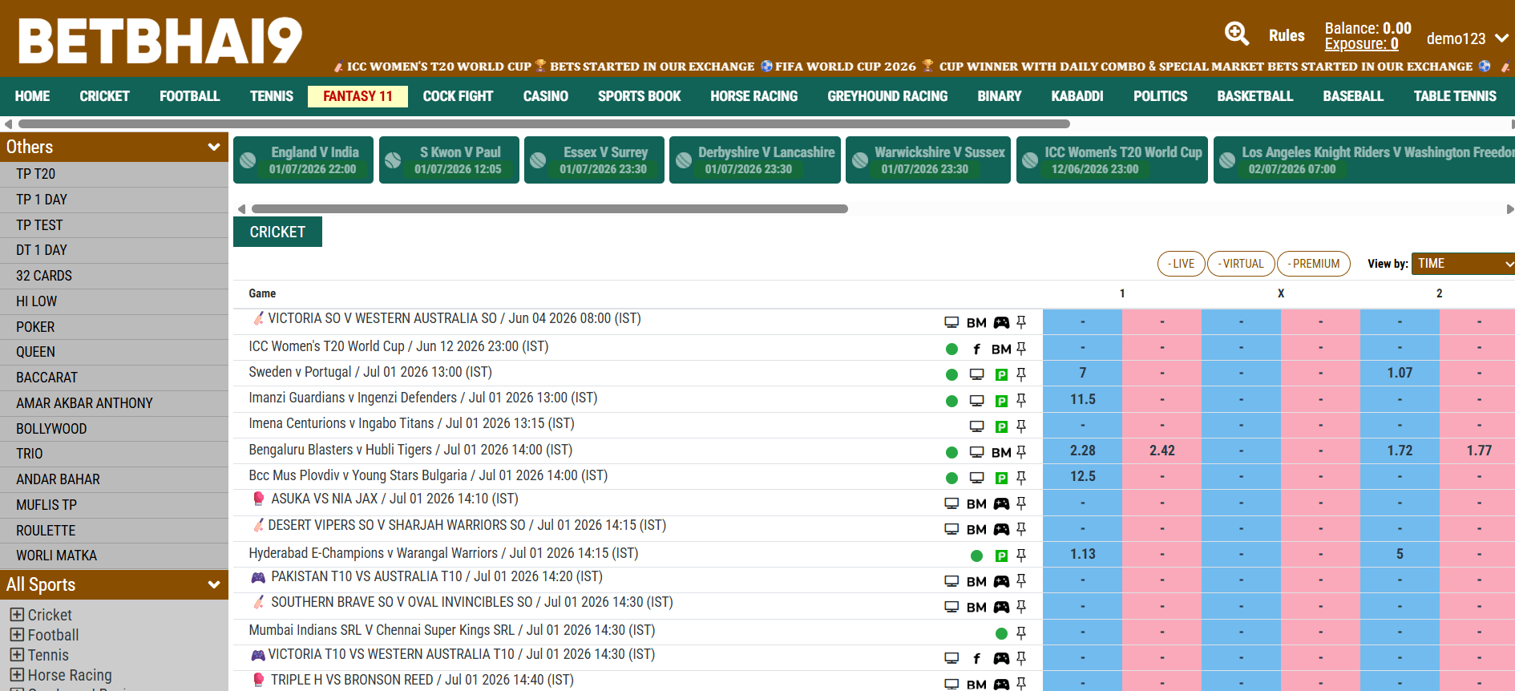The width and height of the screenshot is (1515, 691).
Task: Go to the KABADDI menu
Action: (1077, 96)
